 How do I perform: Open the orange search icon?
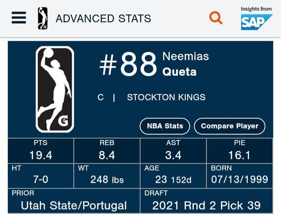tap(216, 18)
